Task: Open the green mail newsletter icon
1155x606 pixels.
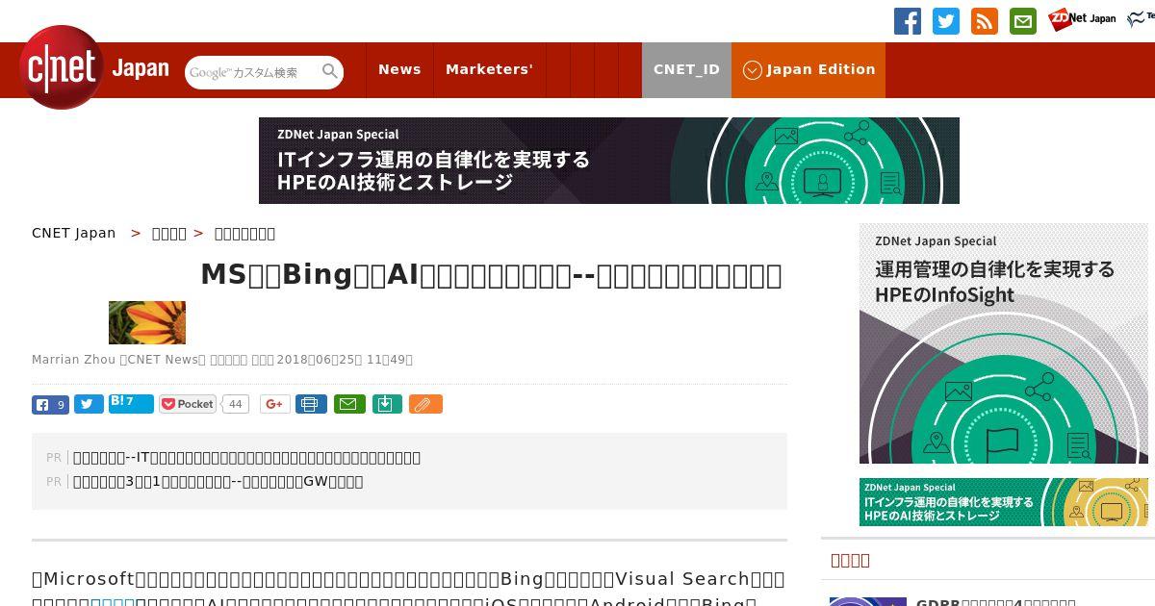Action: coord(1023,21)
